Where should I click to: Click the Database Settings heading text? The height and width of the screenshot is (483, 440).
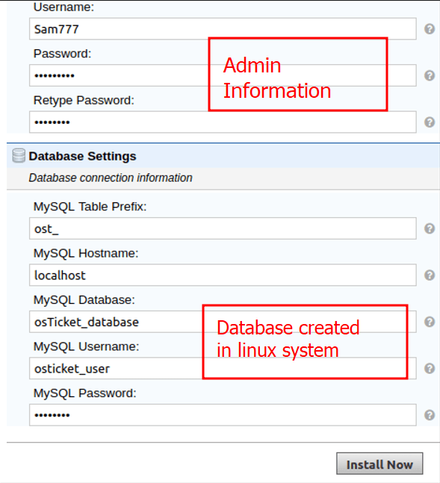pos(82,156)
